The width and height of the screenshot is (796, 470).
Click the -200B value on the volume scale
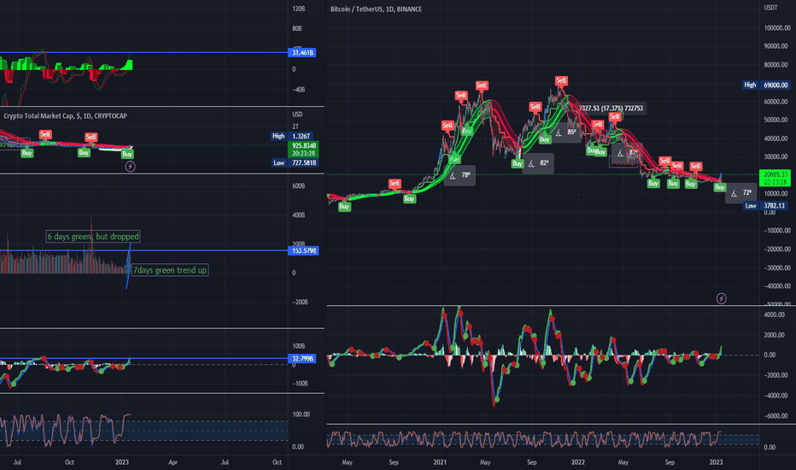(x=300, y=303)
